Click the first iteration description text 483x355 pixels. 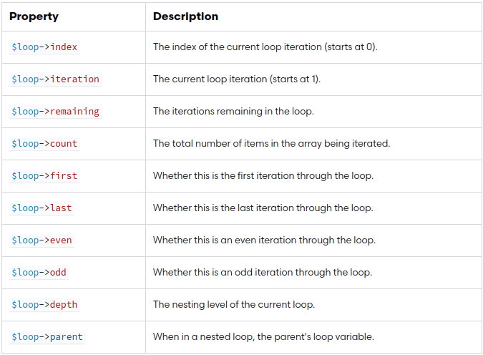(x=263, y=176)
